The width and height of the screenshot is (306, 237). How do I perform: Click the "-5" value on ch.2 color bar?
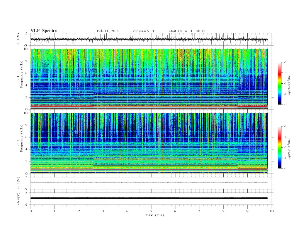(x=285, y=148)
